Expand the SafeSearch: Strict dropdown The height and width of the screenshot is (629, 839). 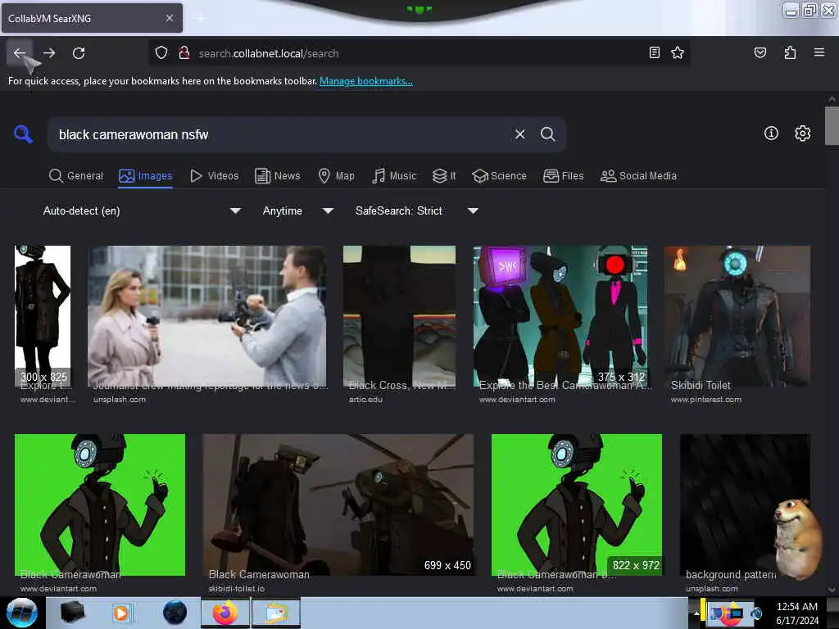tap(416, 210)
